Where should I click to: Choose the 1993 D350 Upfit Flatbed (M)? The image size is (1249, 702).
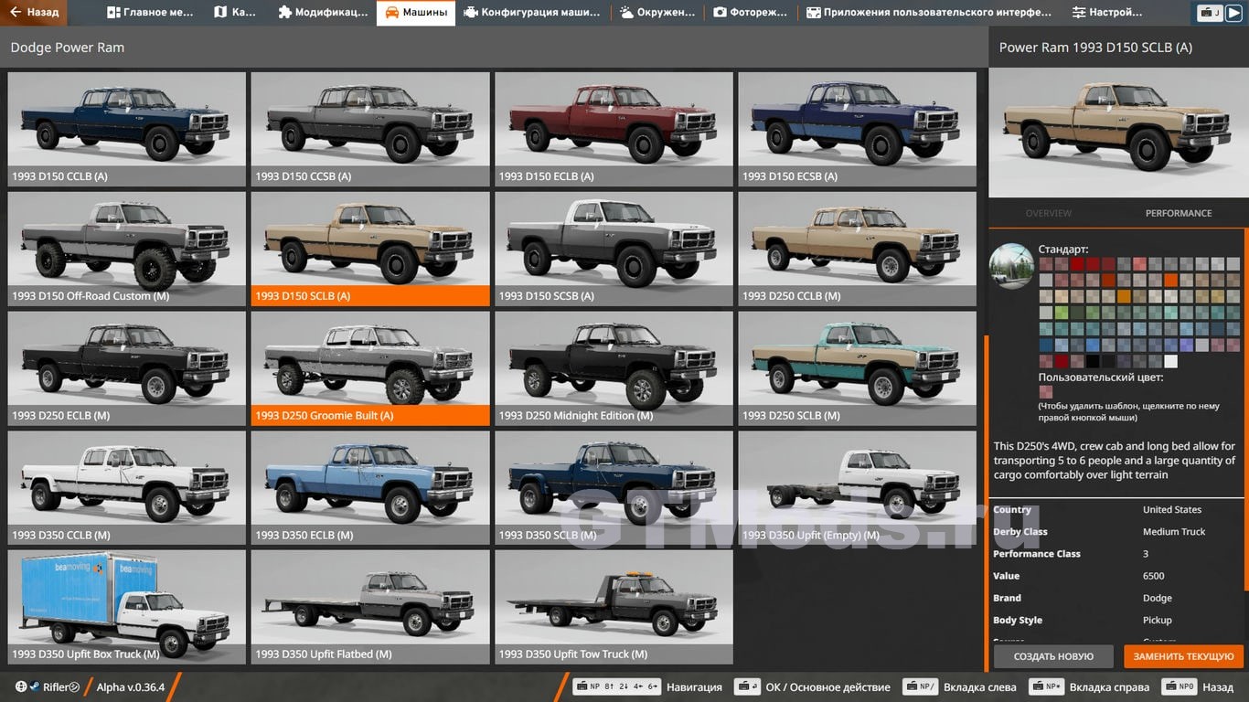click(370, 607)
